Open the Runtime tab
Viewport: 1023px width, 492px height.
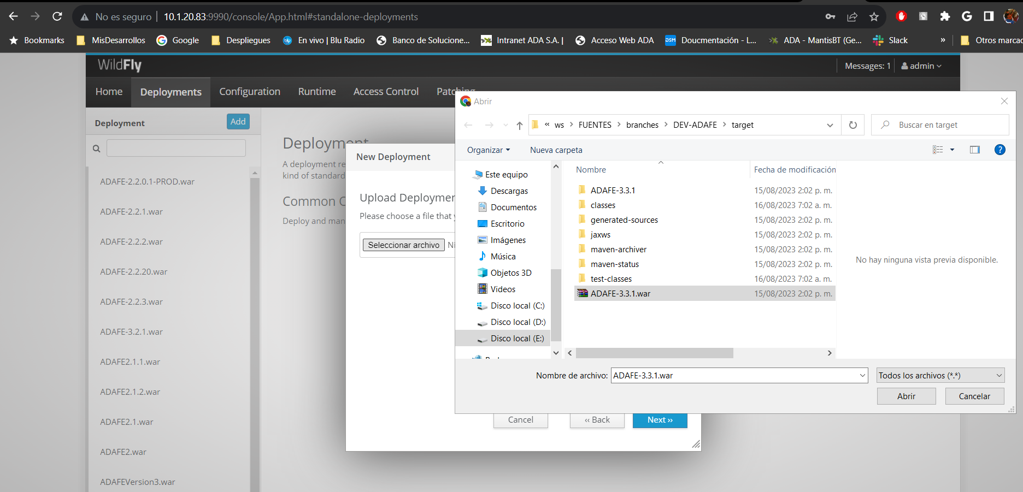point(317,92)
